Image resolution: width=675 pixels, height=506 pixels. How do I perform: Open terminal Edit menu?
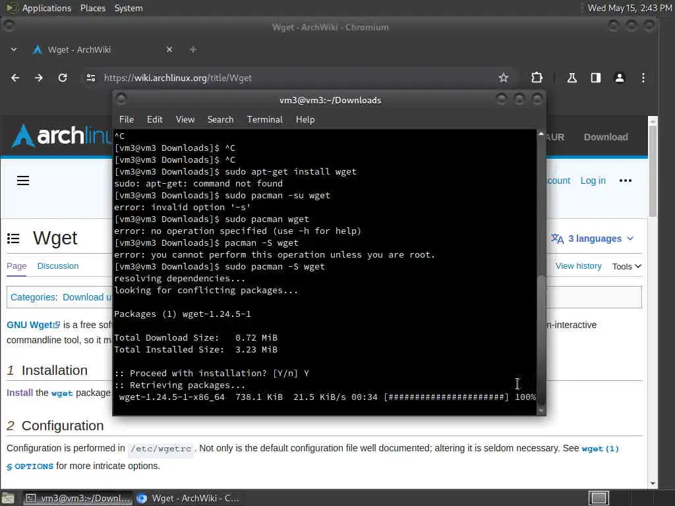(154, 120)
